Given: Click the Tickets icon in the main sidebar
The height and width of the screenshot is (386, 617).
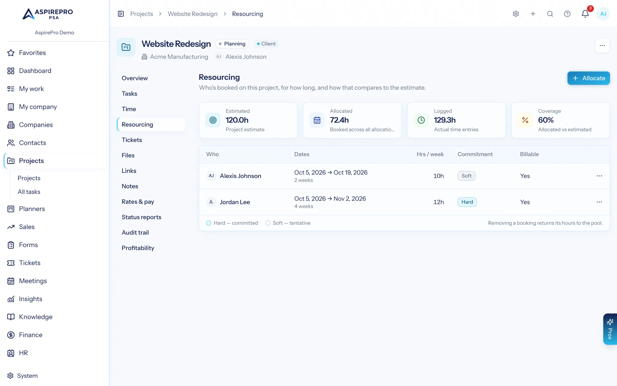Looking at the screenshot, I should tap(11, 263).
